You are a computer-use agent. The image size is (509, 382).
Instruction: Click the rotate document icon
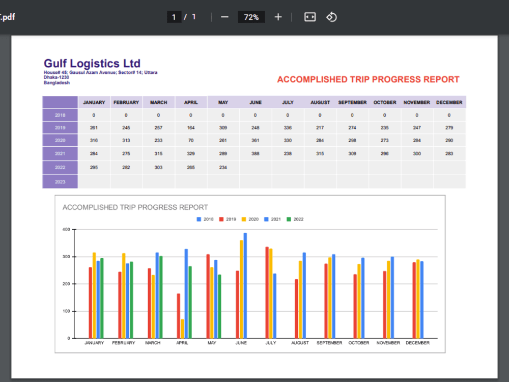tap(331, 17)
